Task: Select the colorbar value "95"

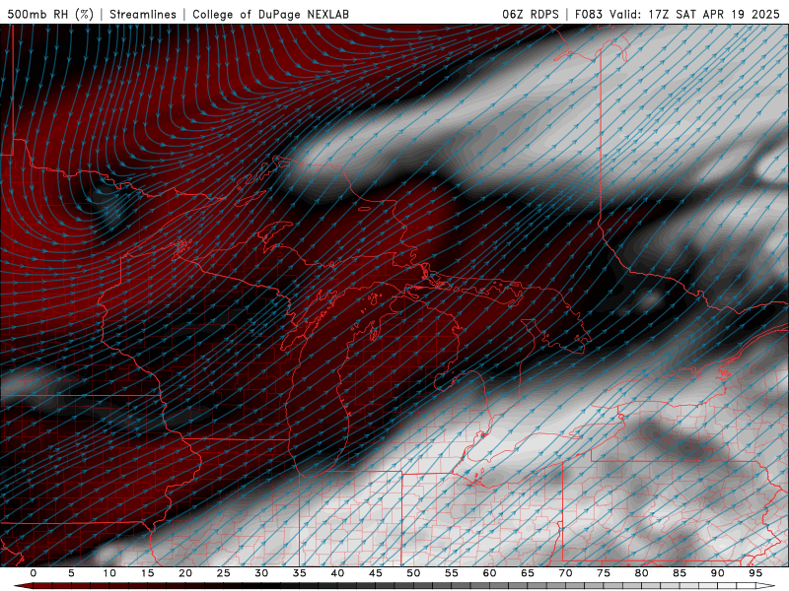Action: tap(755, 573)
